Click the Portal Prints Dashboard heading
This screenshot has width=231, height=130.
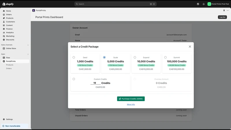pos(49,17)
